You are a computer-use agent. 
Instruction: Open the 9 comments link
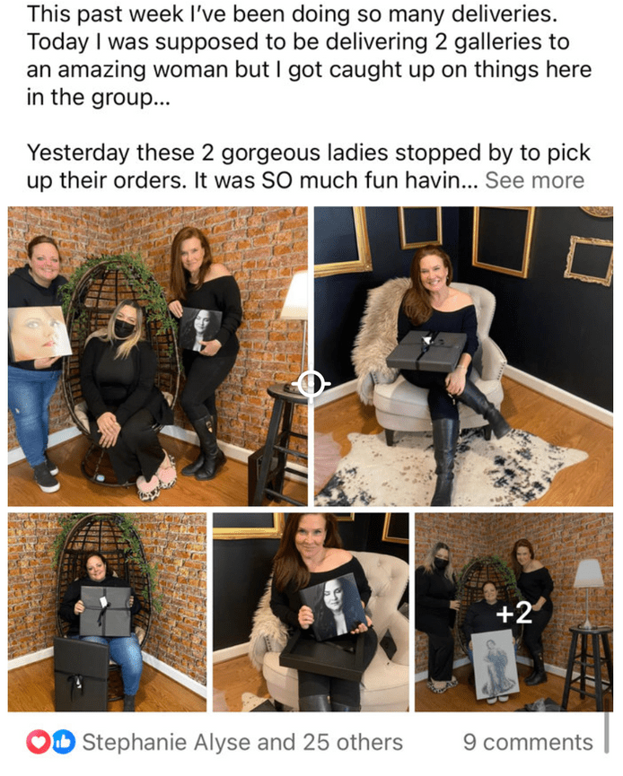pyautogui.click(x=528, y=742)
